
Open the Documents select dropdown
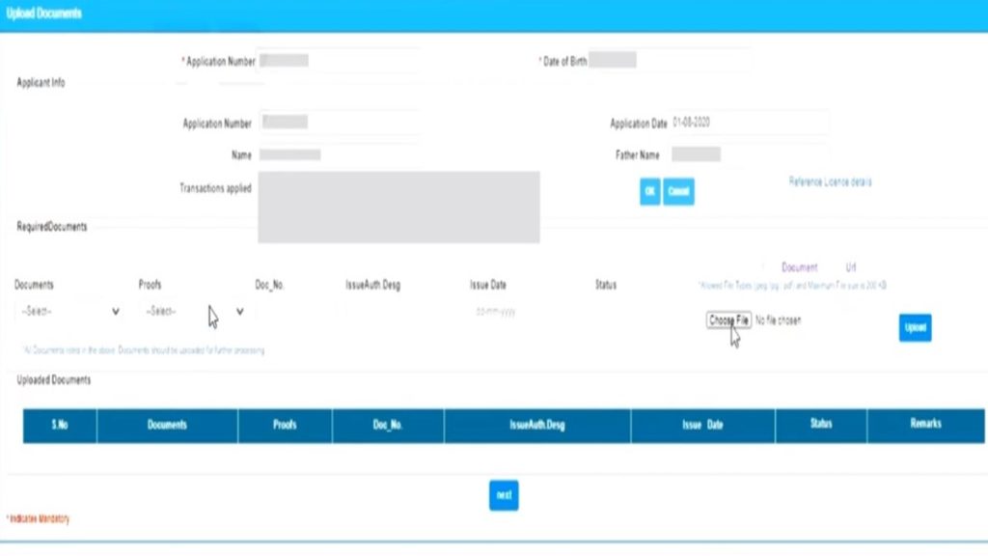pyautogui.click(x=68, y=312)
